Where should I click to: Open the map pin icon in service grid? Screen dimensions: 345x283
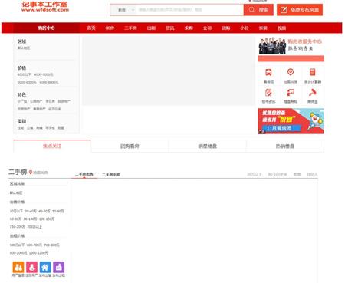pyautogui.click(x=291, y=72)
